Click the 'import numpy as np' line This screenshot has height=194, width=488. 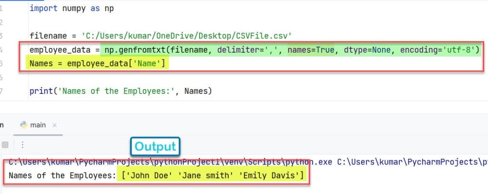(x=72, y=9)
